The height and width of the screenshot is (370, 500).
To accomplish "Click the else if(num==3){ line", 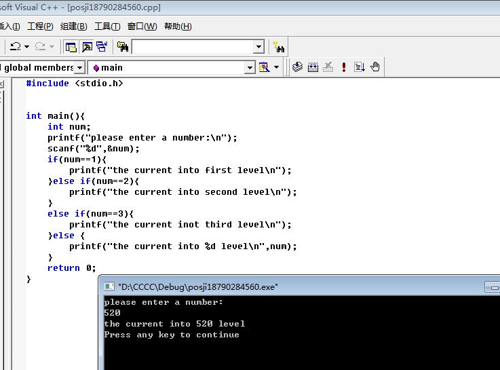I will coord(90,213).
